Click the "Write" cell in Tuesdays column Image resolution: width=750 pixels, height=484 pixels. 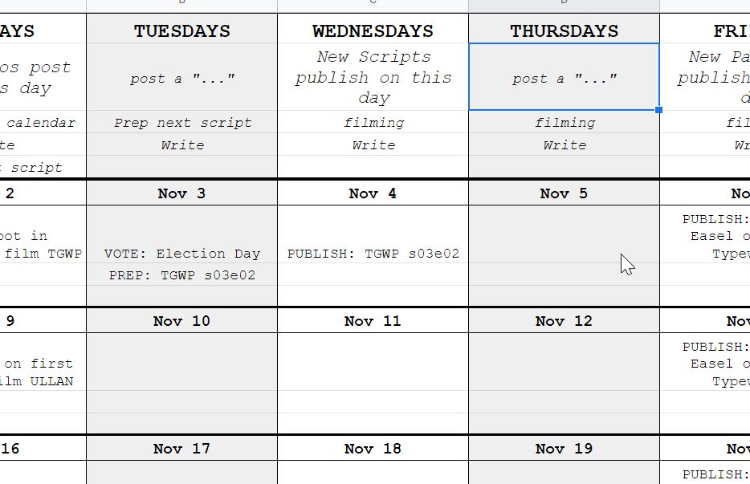182,145
